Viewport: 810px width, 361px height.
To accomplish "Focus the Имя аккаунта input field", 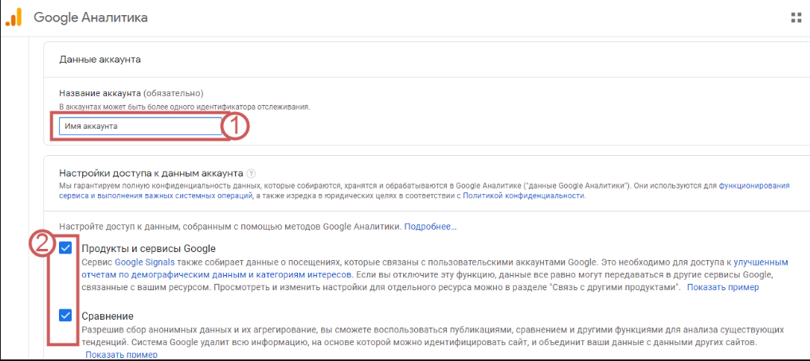I will (x=139, y=126).
